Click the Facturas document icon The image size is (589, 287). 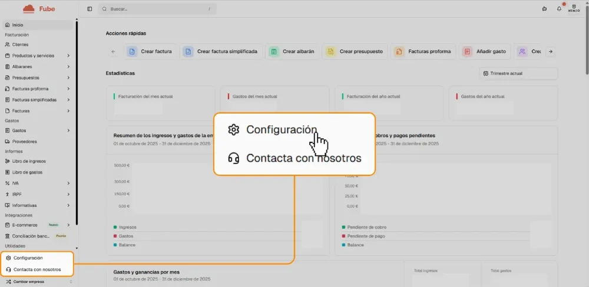(8, 111)
